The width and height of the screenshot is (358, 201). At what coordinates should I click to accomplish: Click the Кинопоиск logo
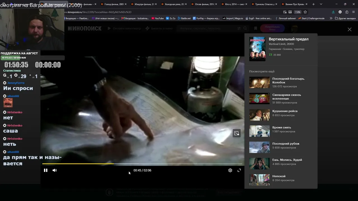click(x=84, y=28)
